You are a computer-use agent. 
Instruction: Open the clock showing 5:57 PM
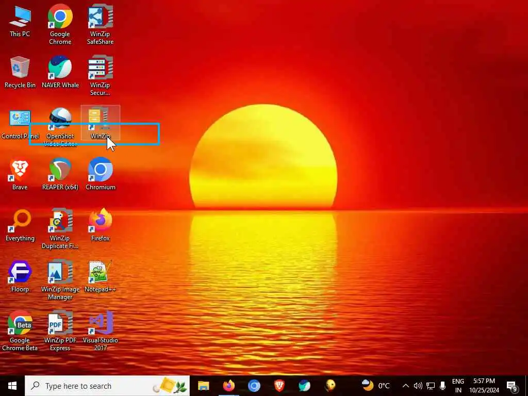(x=484, y=386)
